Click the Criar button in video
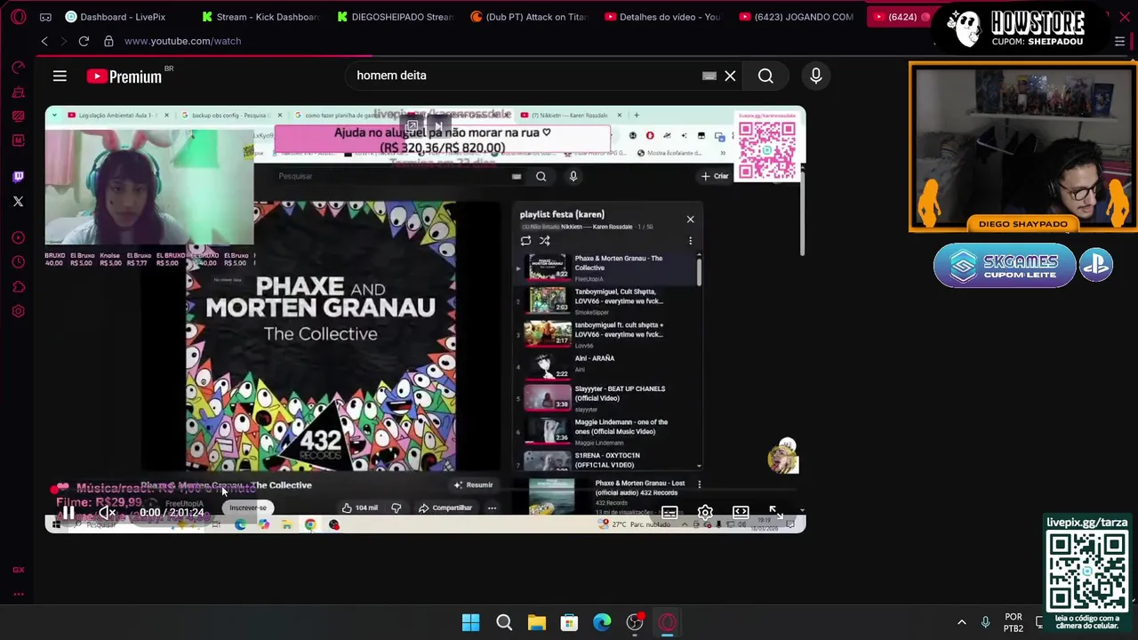The width and height of the screenshot is (1138, 640). click(x=714, y=176)
